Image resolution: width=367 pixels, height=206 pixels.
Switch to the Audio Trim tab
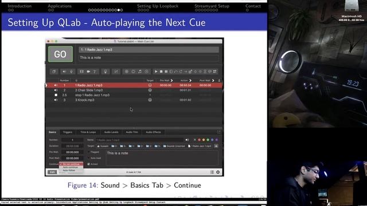132,132
